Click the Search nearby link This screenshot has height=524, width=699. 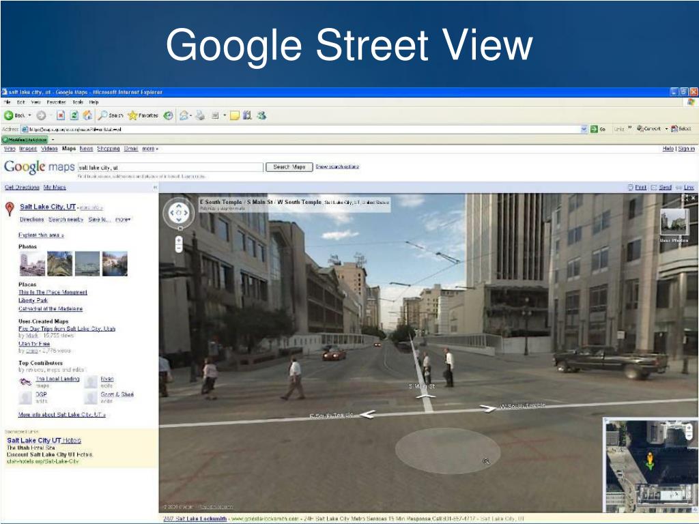pos(66,220)
